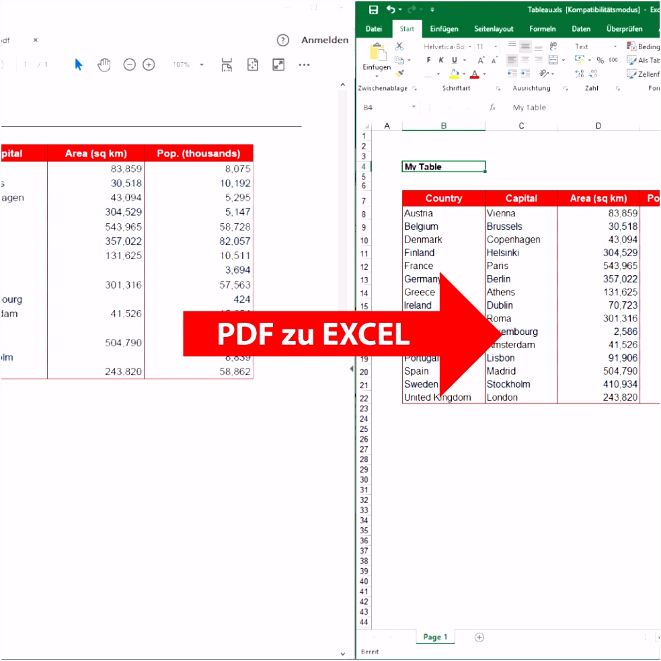Apply percent style to the cell
661x661 pixels.
tap(600, 61)
